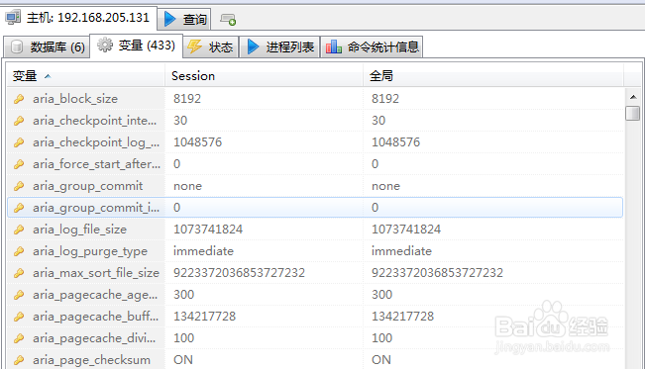Click Session value none of aria_group_commit
The image size is (645, 369).
pos(187,186)
